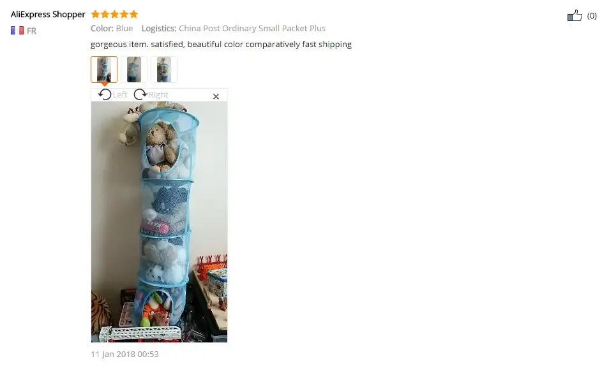Click the review date 11 Jan 2018
This screenshot has width=602, height=366.
[x=124, y=354]
